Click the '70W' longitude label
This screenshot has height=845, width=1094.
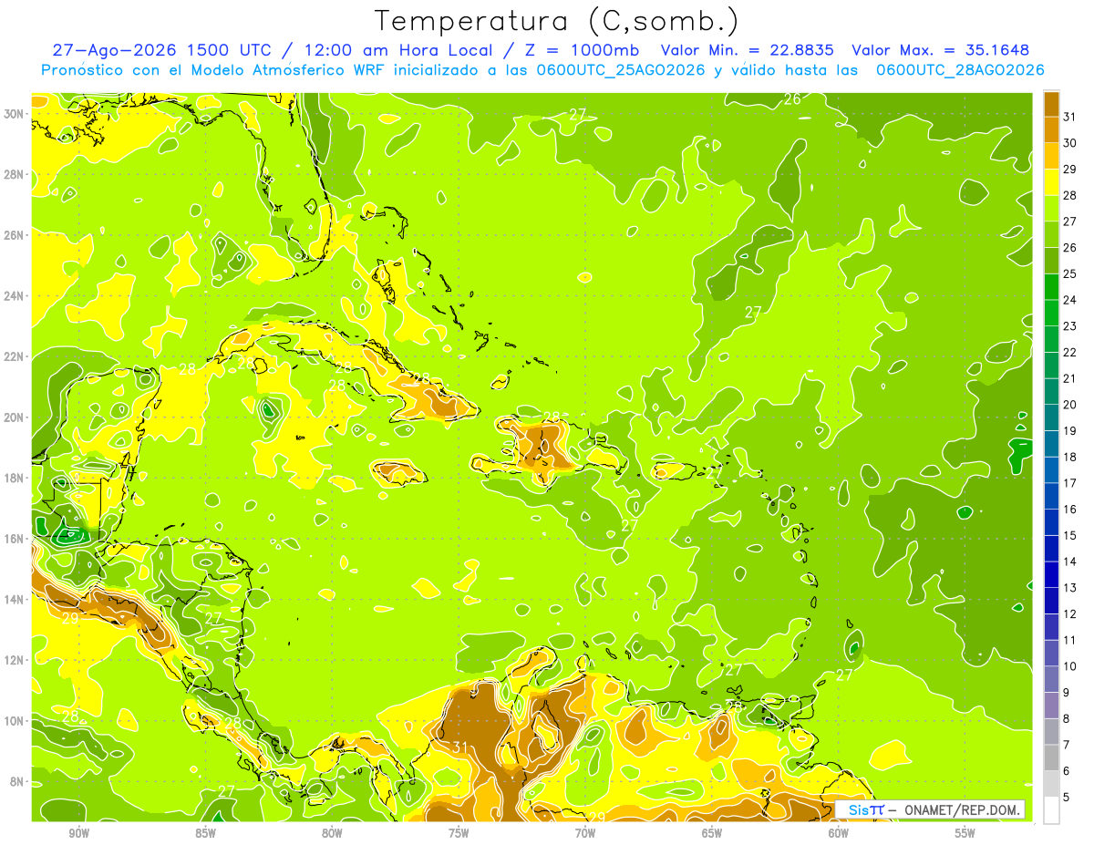pyautogui.click(x=585, y=833)
